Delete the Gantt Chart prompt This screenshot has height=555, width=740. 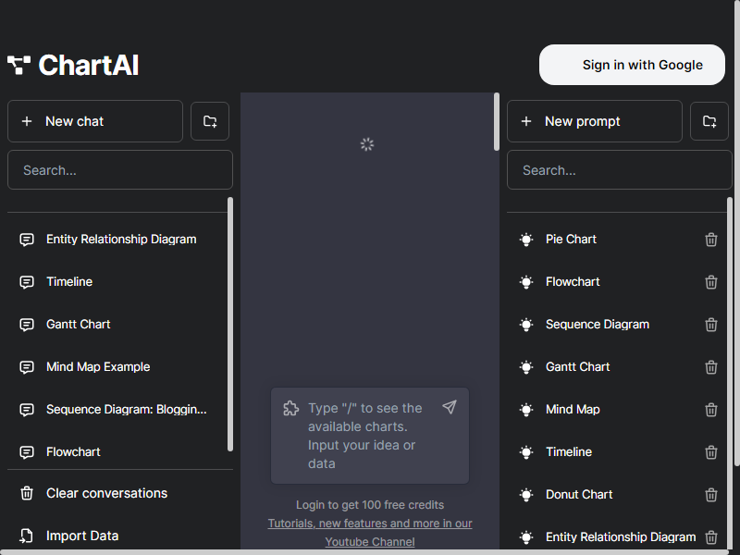pos(711,367)
